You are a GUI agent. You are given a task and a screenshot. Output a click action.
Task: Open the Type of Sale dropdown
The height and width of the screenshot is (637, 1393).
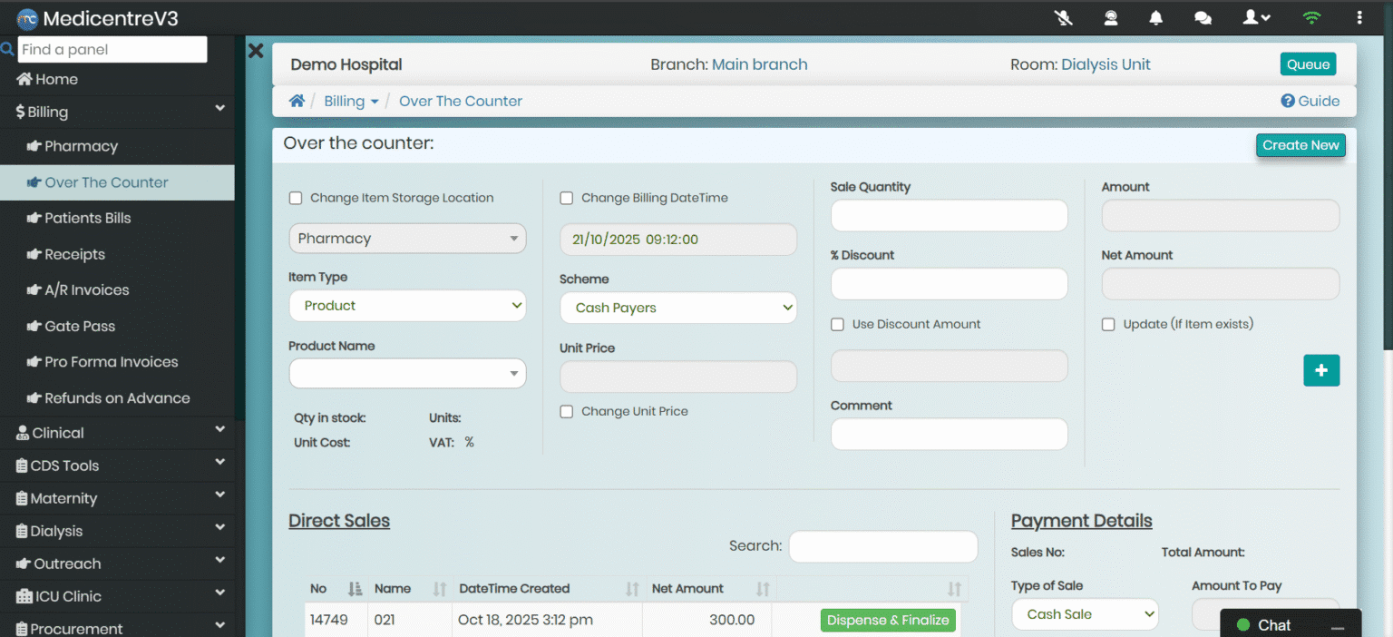[1085, 614]
